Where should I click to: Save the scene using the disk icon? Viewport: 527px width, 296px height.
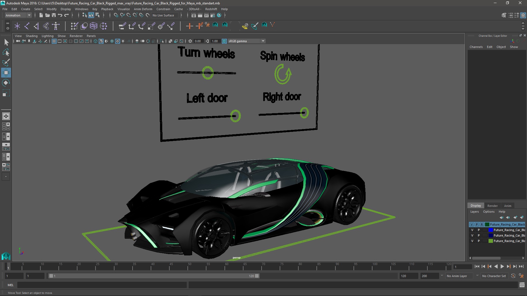54,15
